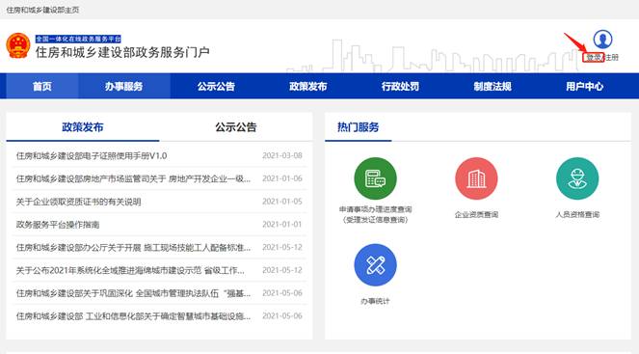
Task: Click the green application progress query icon
Action: (x=375, y=178)
